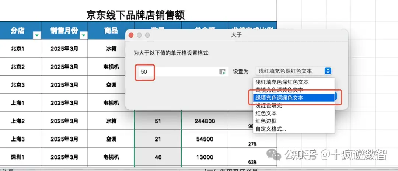Click the 商品 column header
Screen dimensions: 398x171
click(111, 31)
